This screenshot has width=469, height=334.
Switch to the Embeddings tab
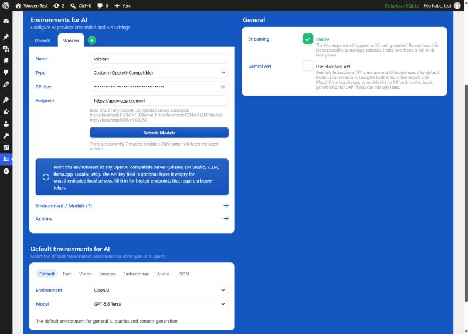pyautogui.click(x=136, y=274)
